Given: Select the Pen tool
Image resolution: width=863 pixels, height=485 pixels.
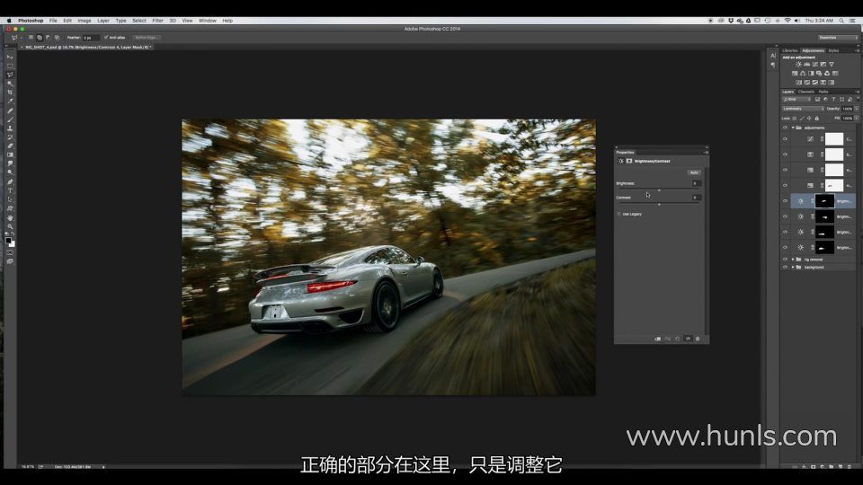Looking at the screenshot, I should click(10, 181).
